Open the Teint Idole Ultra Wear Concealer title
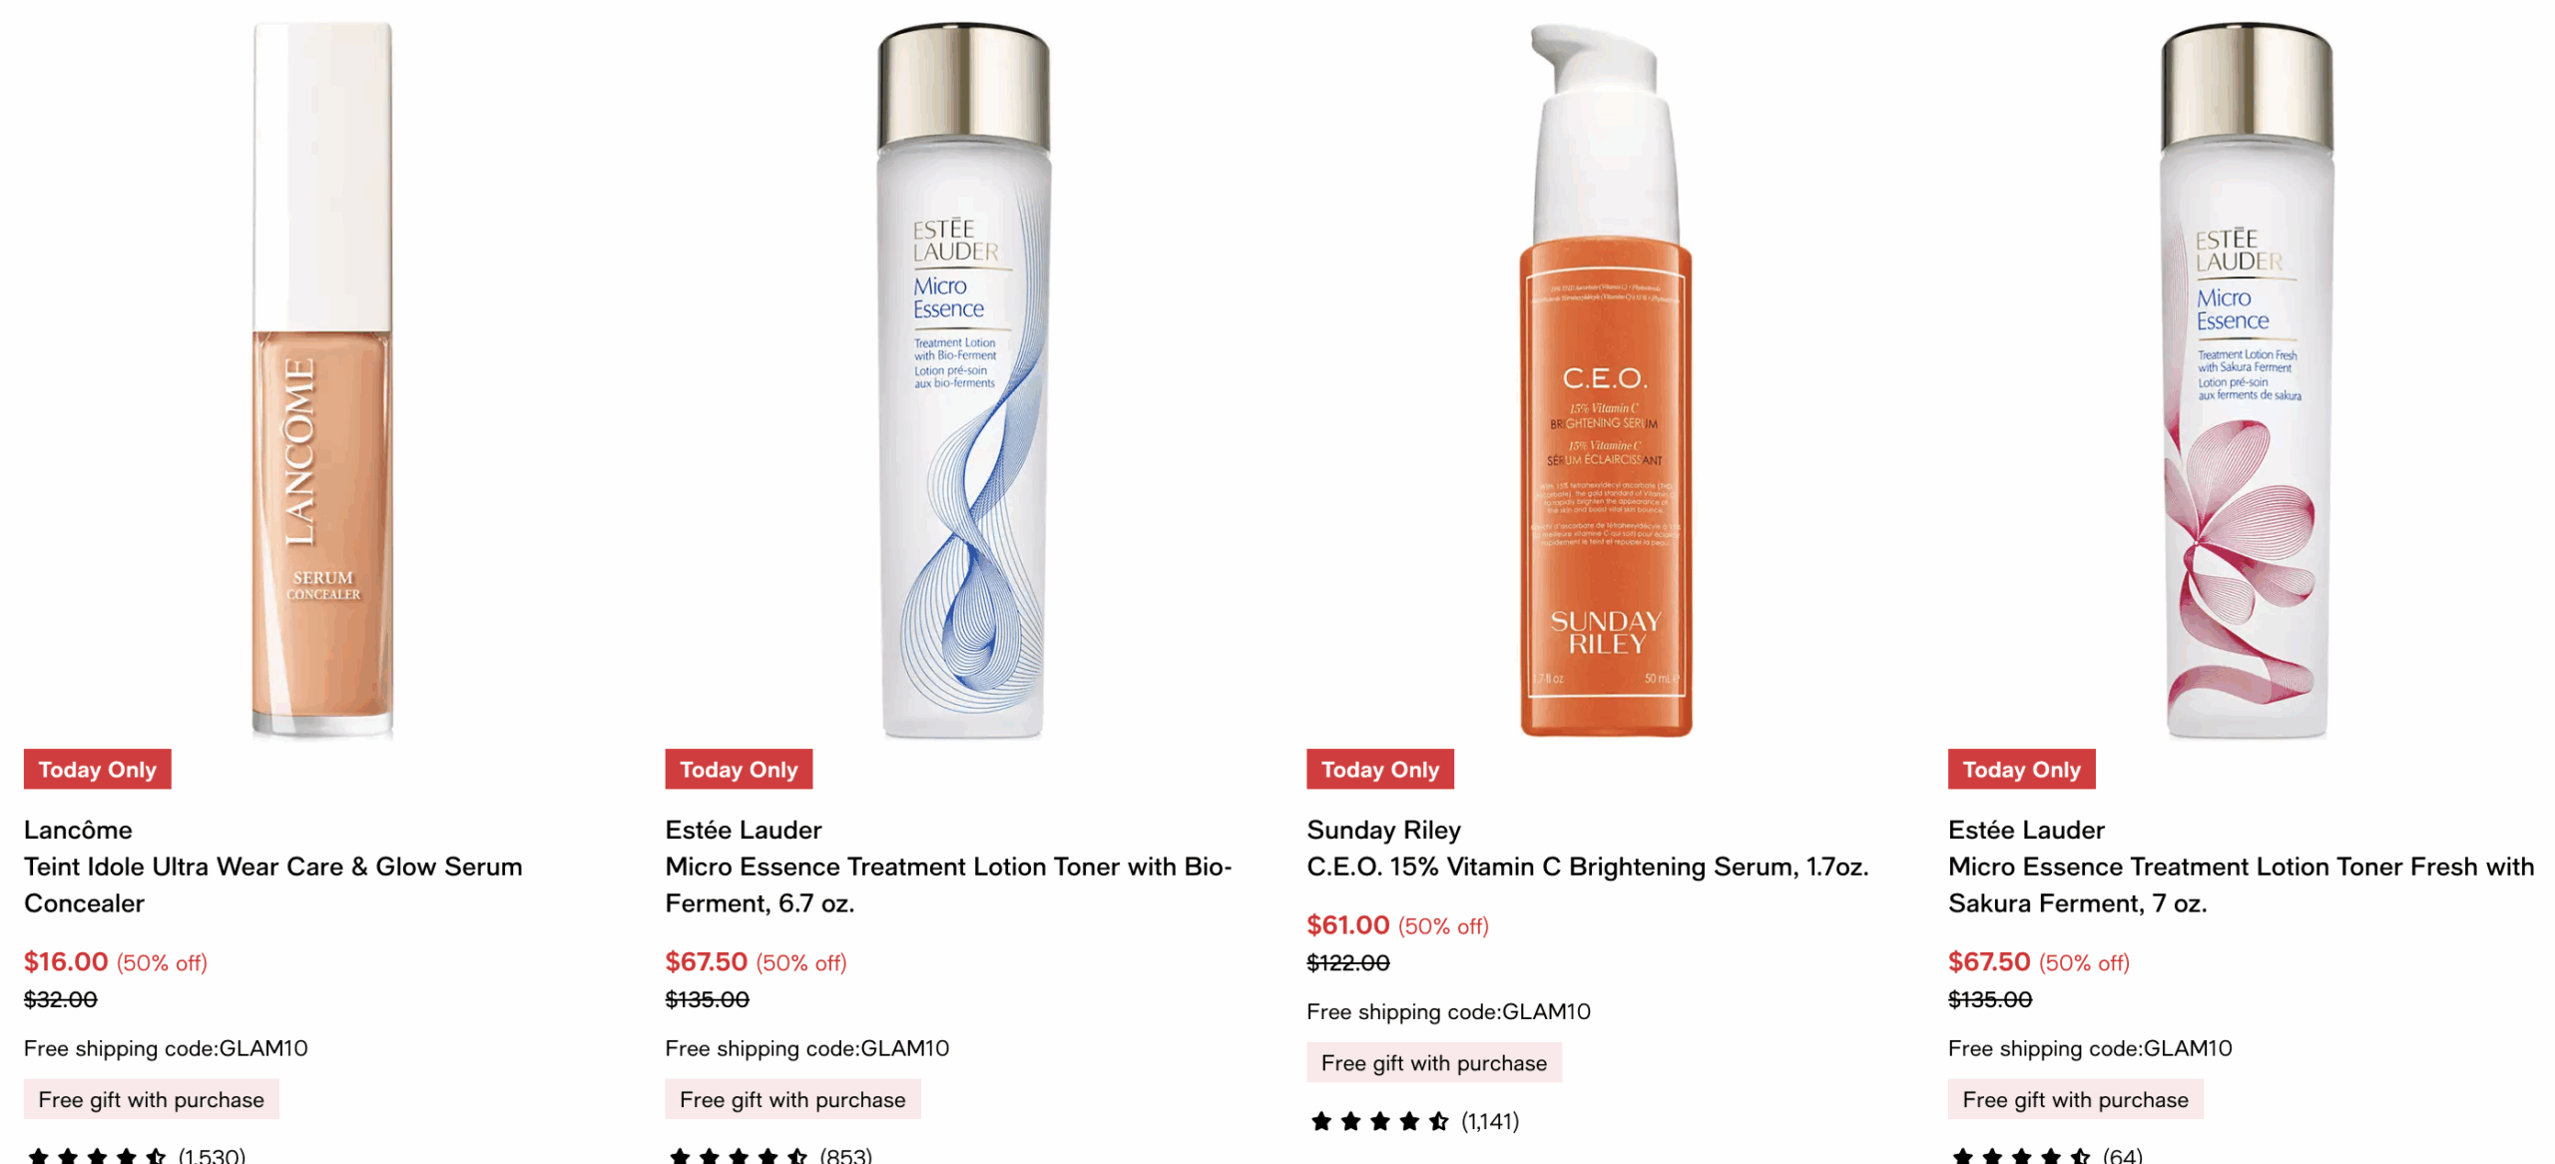This screenshot has width=2555, height=1164. click(x=273, y=884)
